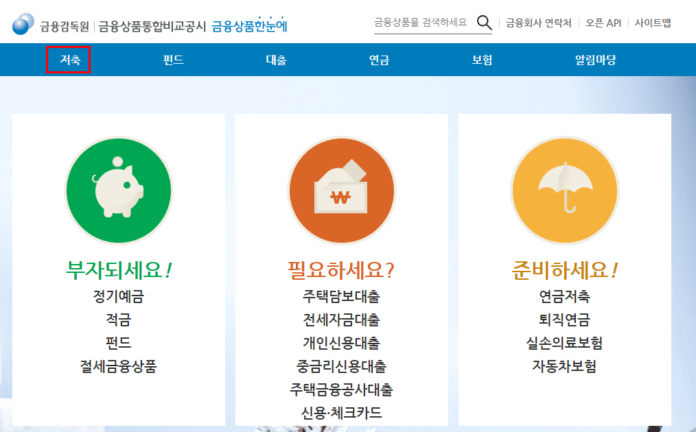Click the 신용·체크카드 link

pos(341,413)
